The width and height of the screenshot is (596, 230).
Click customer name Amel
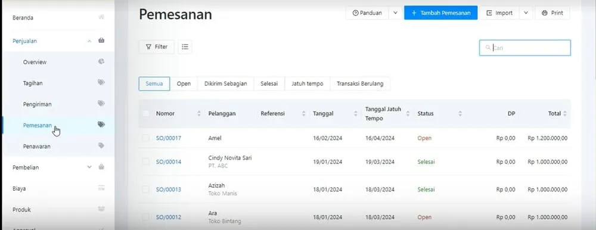click(215, 138)
